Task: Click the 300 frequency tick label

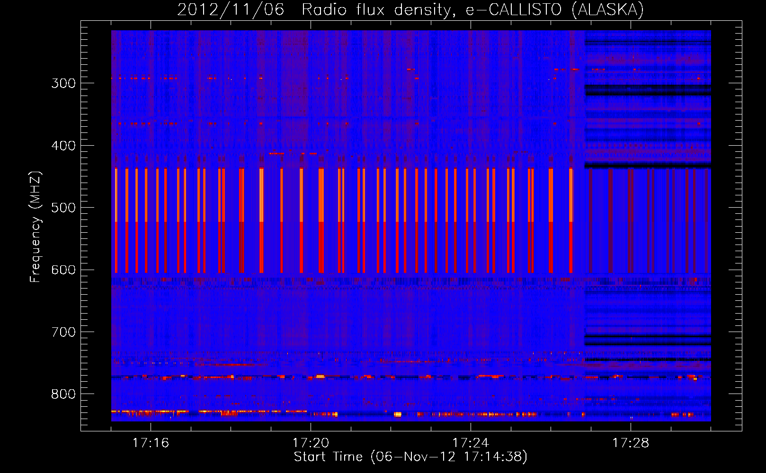Action: pos(63,83)
